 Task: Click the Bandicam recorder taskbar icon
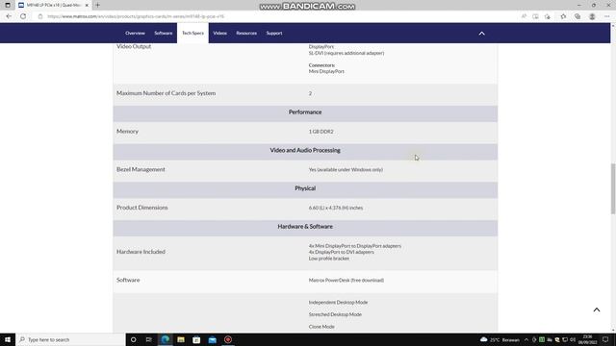(x=228, y=339)
